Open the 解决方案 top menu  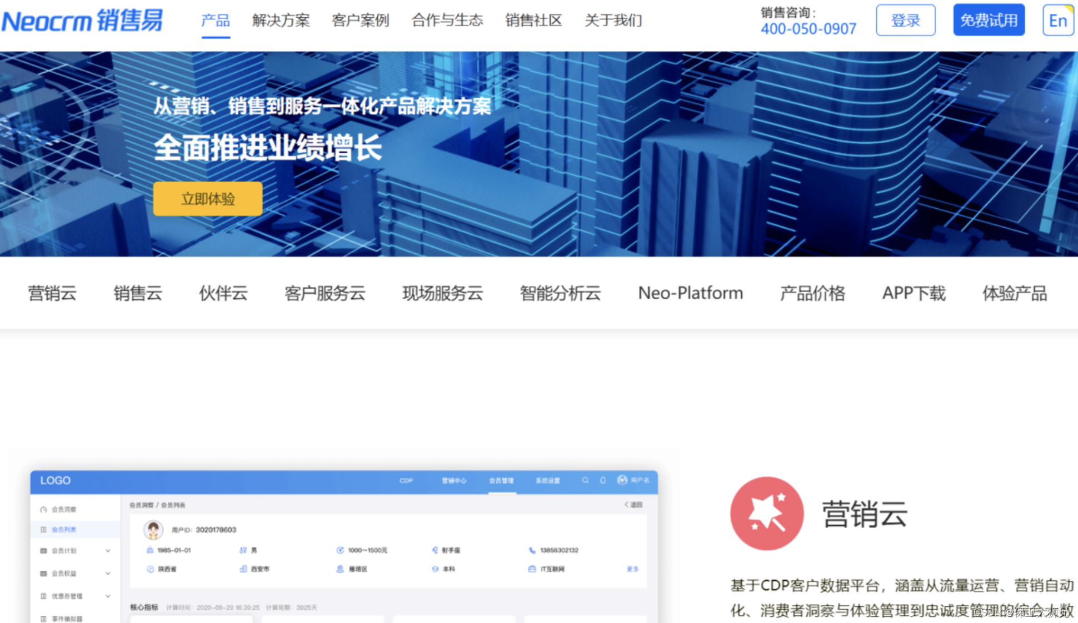tap(281, 21)
